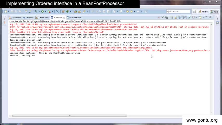Click the skip all breakpoints icon
Viewport: 222px width, 125px height.
(x=57, y=11)
